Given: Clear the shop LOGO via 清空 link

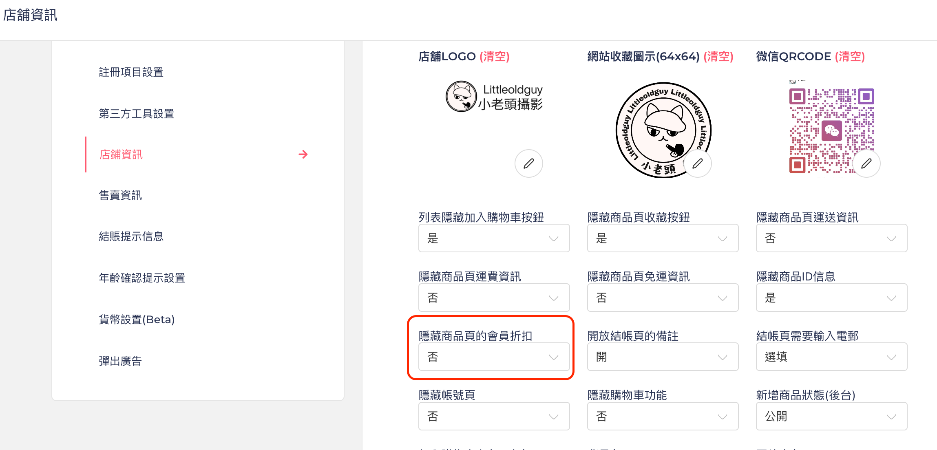Looking at the screenshot, I should 494,56.
